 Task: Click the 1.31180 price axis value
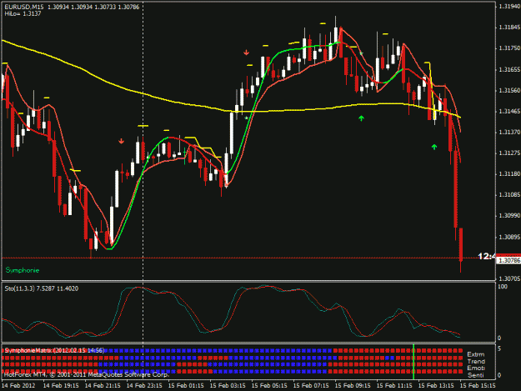[509, 174]
